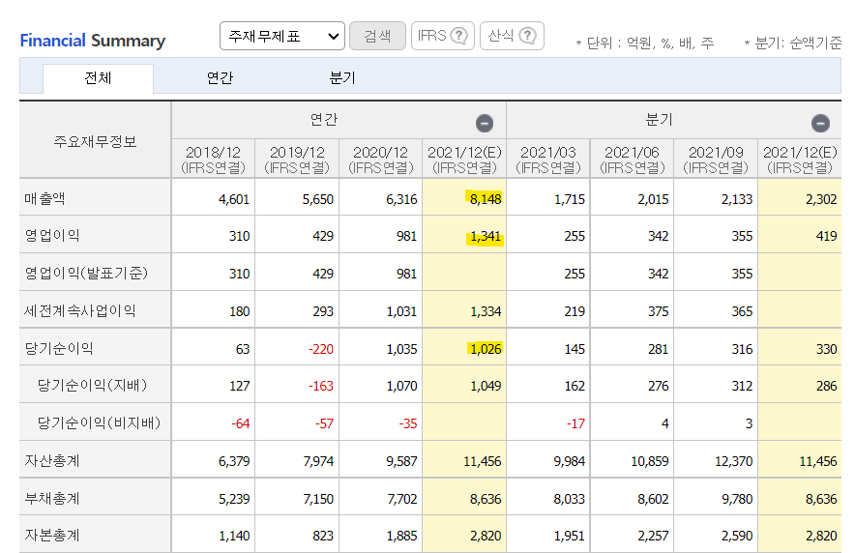Click the 2021/12(E) pre-tax income 1,334

[x=486, y=311]
